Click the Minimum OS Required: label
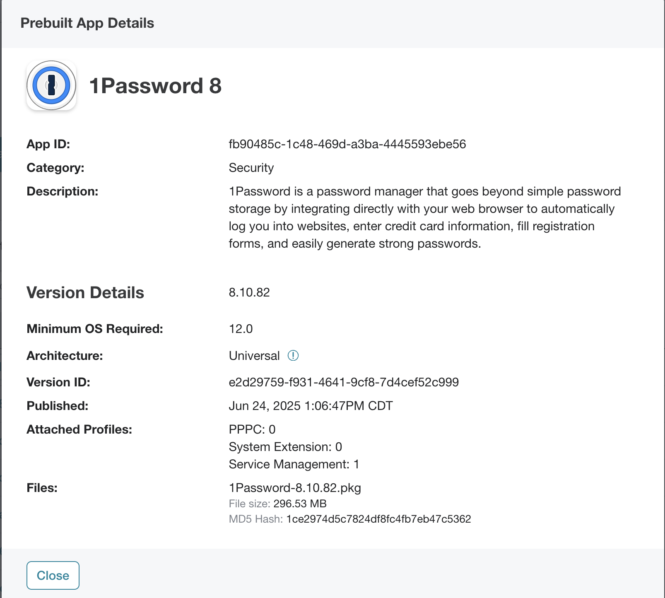 95,329
